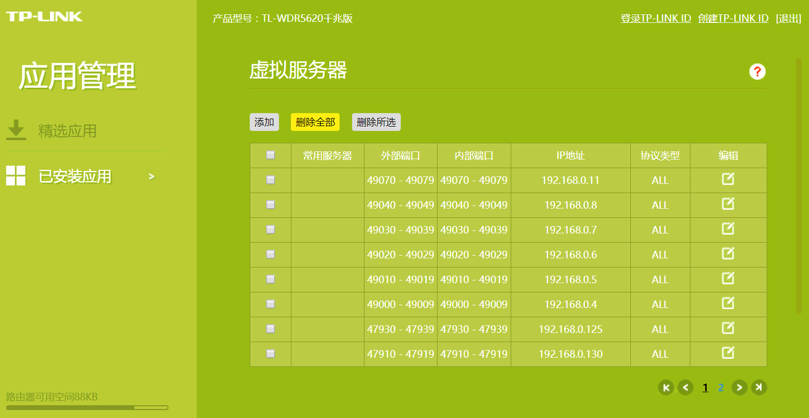
Task: Switch to page 1 of the list
Action: (x=705, y=388)
